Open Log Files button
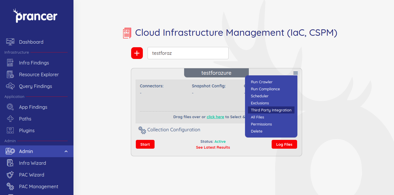This screenshot has height=195, width=394. [284, 144]
